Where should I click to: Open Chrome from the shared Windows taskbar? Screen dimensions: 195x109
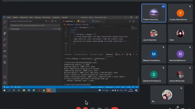click(x=44, y=90)
